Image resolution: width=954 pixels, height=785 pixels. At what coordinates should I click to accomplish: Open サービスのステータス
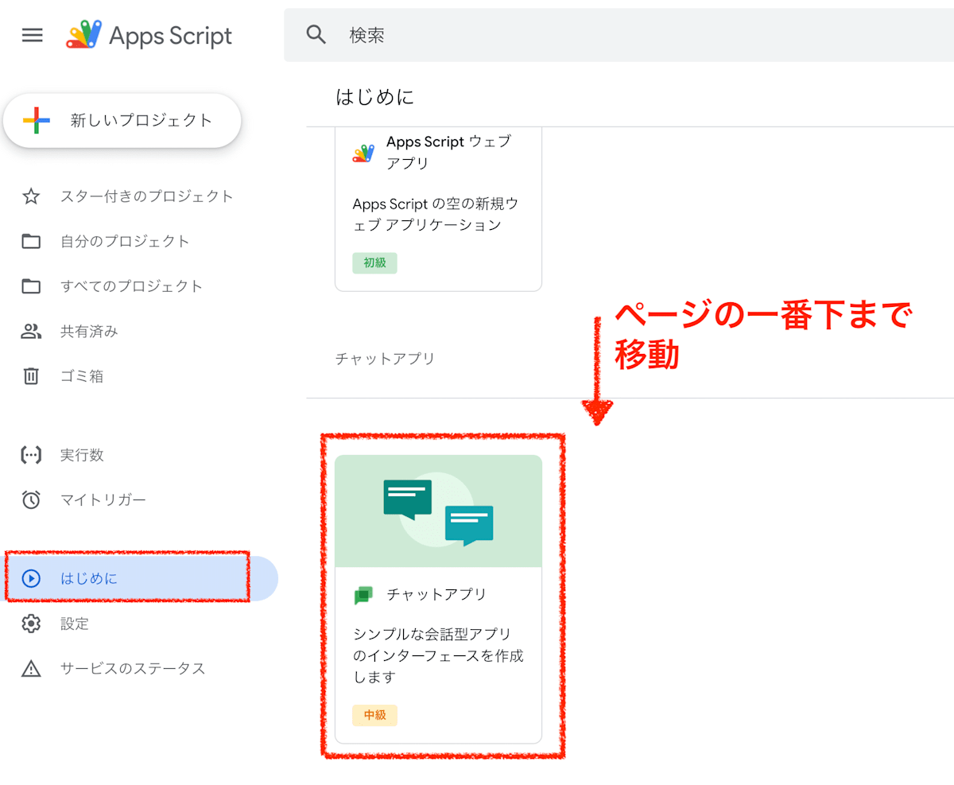pos(133,668)
